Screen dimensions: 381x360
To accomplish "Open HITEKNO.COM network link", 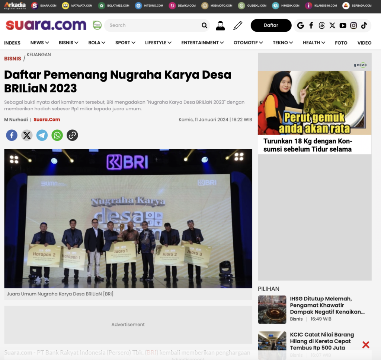I will 149,6.
